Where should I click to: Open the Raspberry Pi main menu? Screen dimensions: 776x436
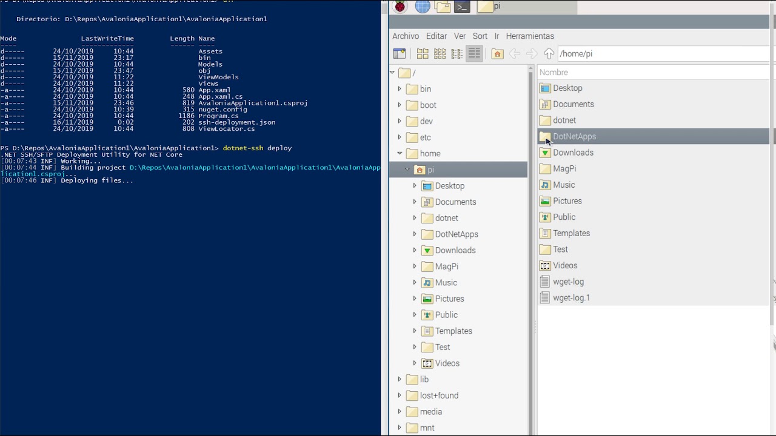(x=400, y=7)
